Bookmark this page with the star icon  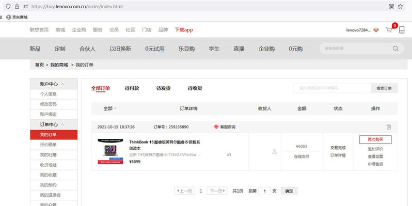(x=400, y=7)
